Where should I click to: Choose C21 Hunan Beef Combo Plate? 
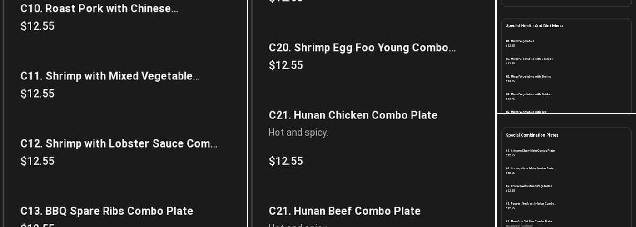pyautogui.click(x=344, y=211)
